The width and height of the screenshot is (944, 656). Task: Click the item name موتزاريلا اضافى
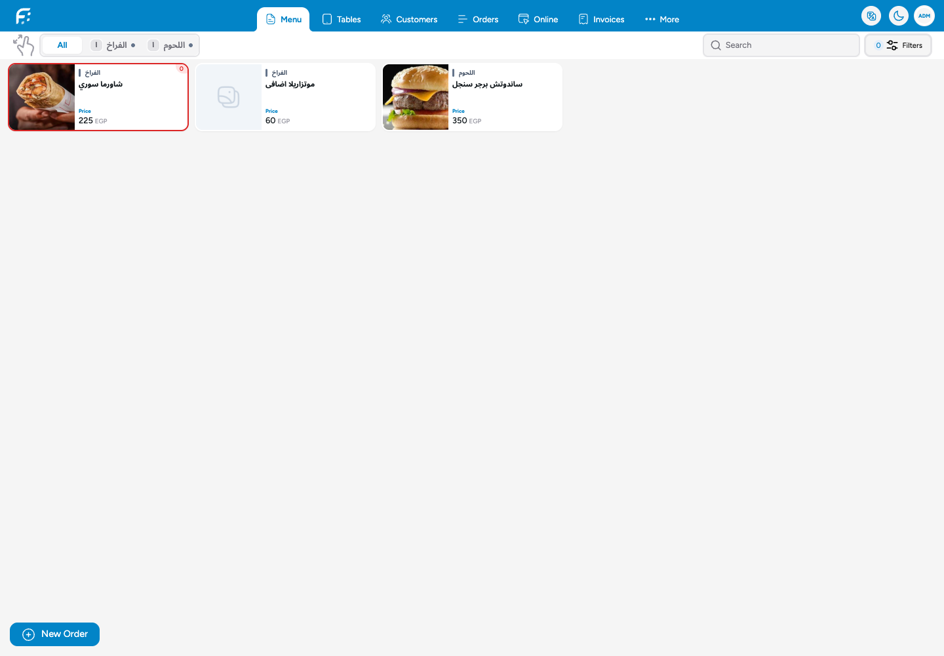pos(290,85)
